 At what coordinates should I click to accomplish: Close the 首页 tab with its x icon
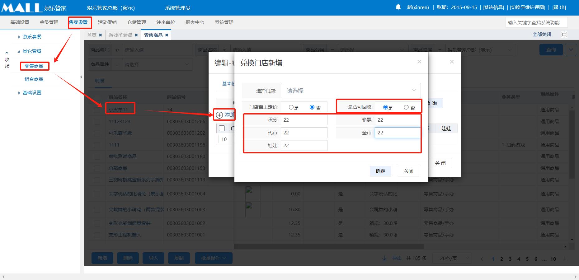[x=100, y=35]
